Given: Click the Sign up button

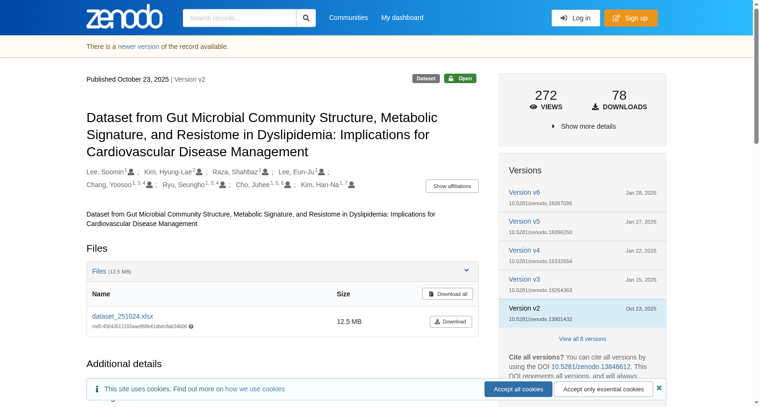Looking at the screenshot, I should tap(631, 18).
